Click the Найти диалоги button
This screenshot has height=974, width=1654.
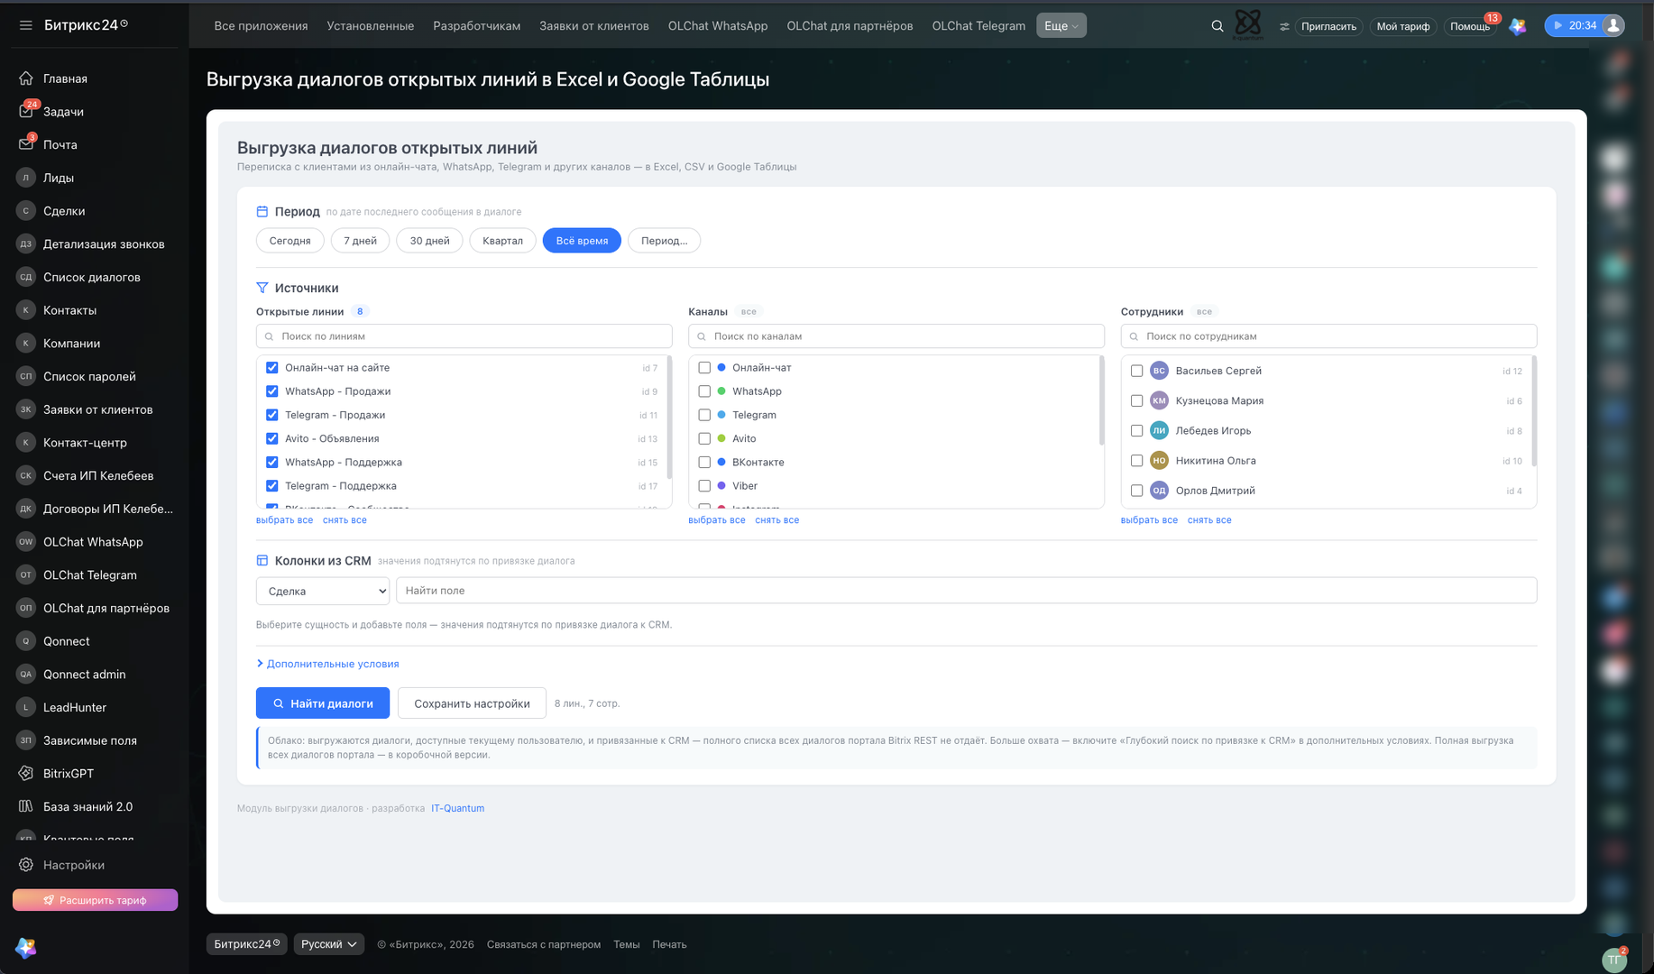point(323,703)
